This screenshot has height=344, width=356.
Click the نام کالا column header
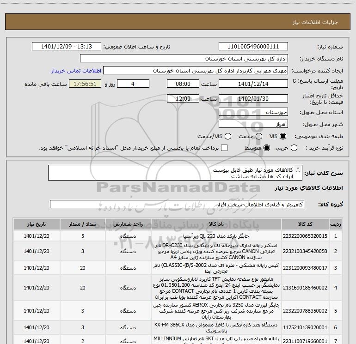216,224
